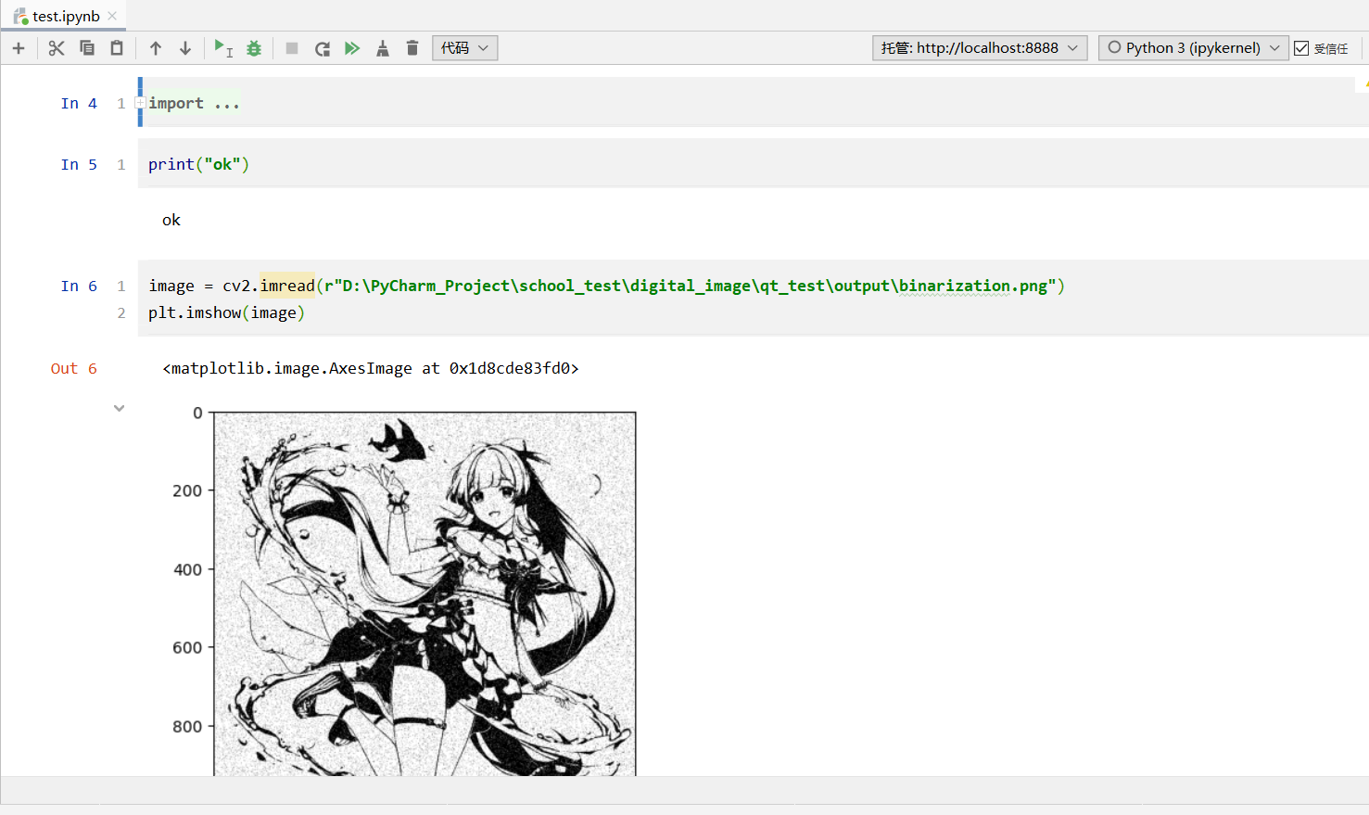Run all cells with the double arrow
The width and height of the screenshot is (1369, 815).
click(x=352, y=48)
